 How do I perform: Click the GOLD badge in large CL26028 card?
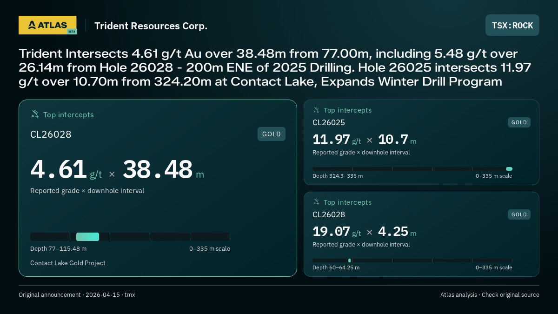click(272, 134)
